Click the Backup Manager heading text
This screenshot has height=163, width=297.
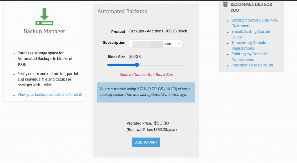(x=44, y=31)
